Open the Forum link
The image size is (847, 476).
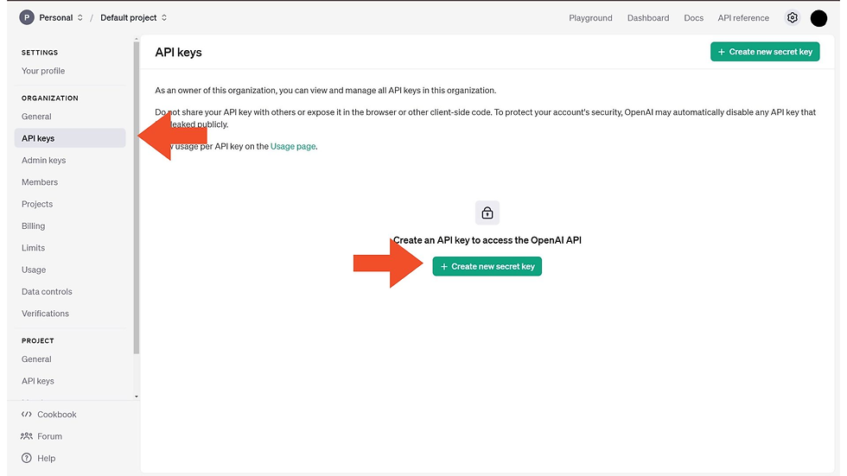tap(50, 436)
